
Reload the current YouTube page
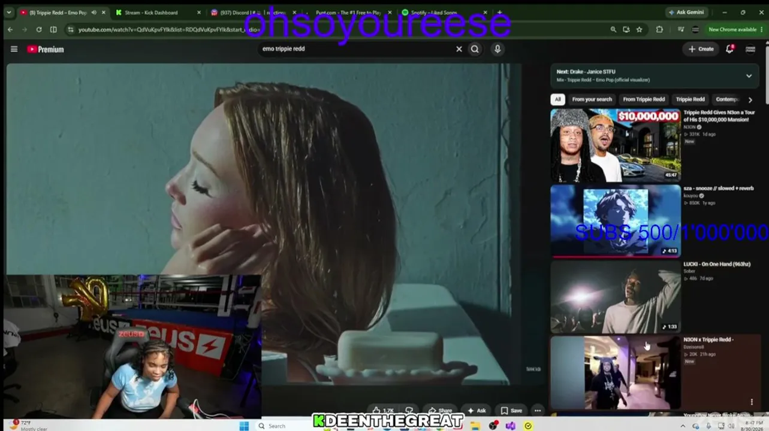tap(39, 29)
